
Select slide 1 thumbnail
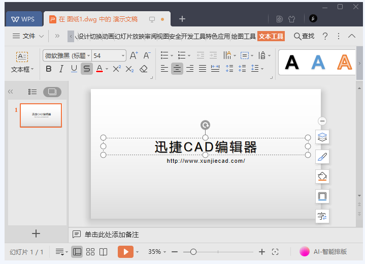tap(41, 115)
